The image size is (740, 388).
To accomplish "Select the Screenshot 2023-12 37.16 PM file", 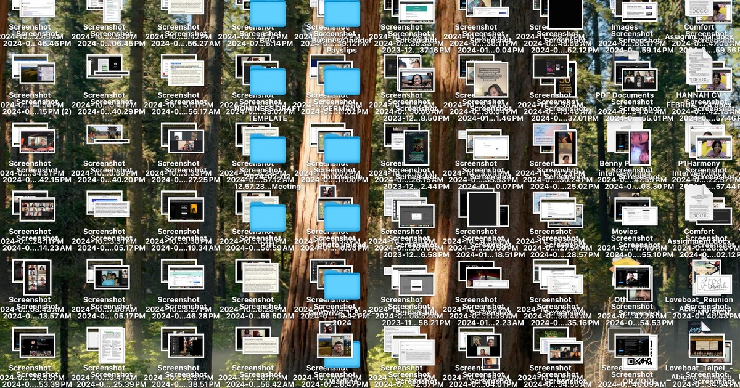I will [x=417, y=12].
